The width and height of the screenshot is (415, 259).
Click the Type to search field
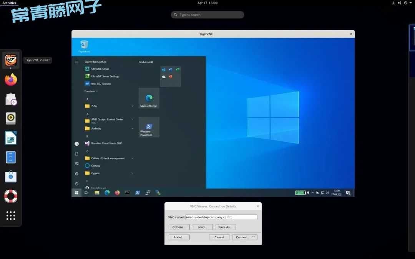[207, 15]
